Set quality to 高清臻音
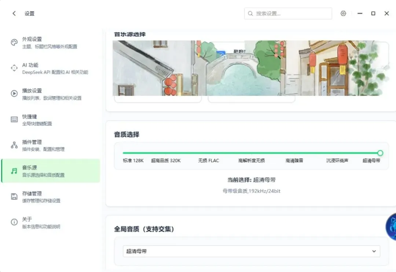Image resolution: width=396 pixels, height=272 pixels. point(294,161)
